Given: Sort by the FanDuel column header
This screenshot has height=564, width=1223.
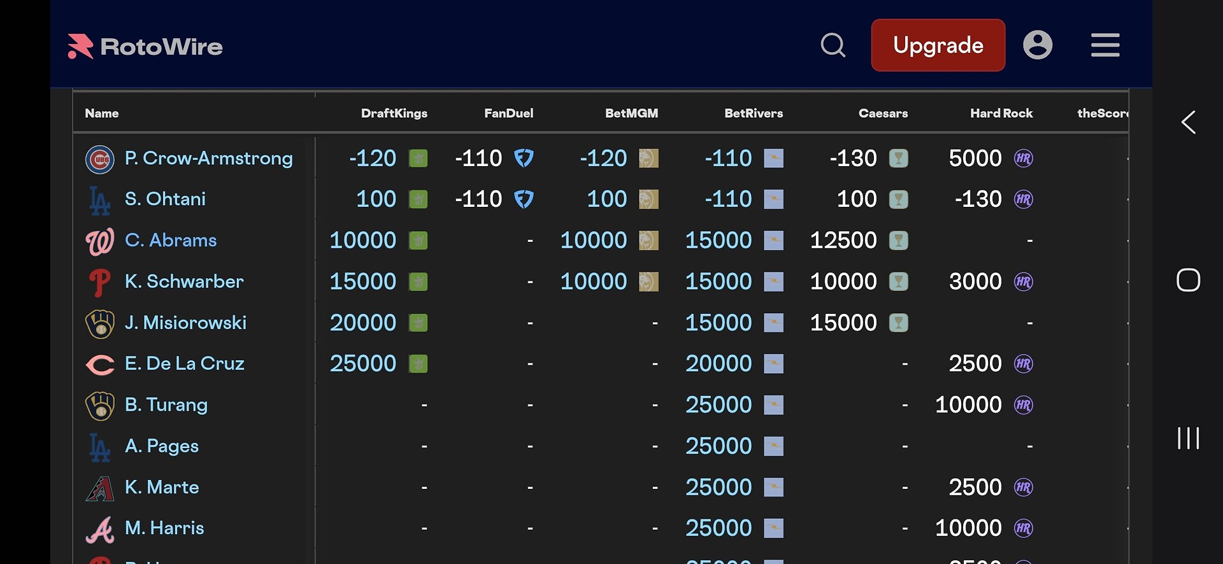Looking at the screenshot, I should coord(509,113).
